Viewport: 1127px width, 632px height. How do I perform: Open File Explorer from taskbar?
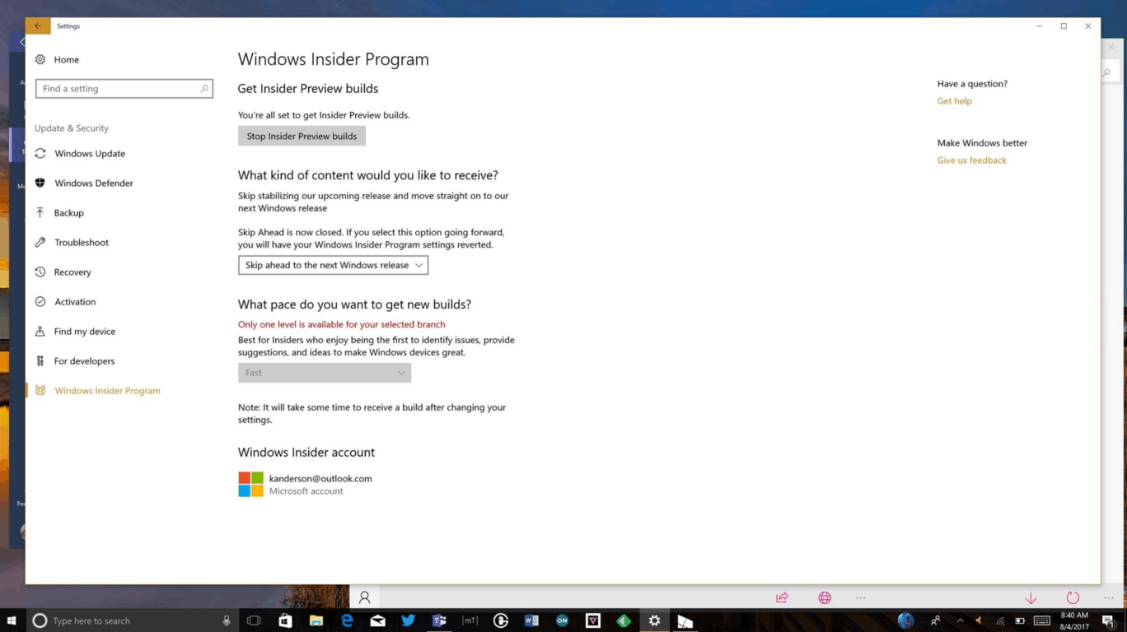coord(316,620)
